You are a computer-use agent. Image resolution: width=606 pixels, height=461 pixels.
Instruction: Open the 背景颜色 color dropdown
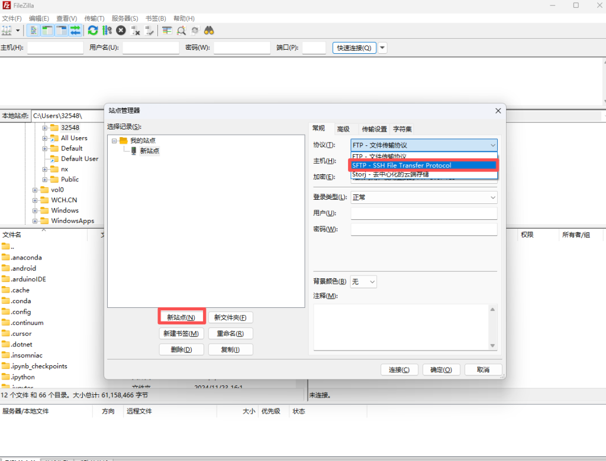coord(364,282)
